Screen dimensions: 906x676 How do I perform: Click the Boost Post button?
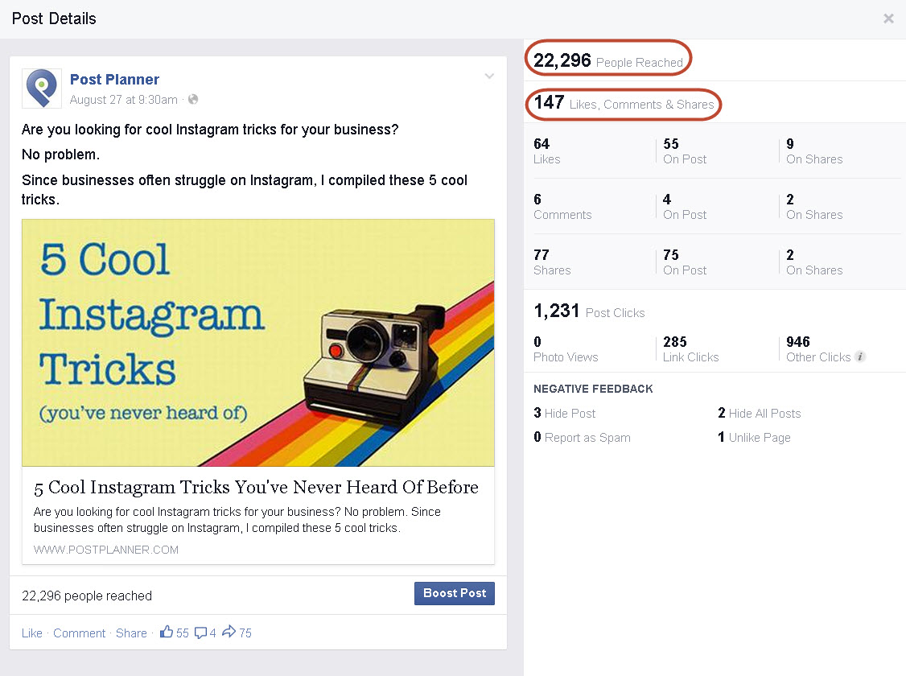click(x=454, y=593)
